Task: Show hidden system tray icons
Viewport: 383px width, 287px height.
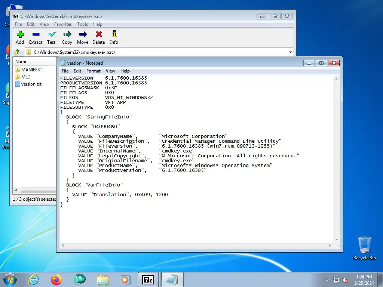Action: (x=327, y=280)
